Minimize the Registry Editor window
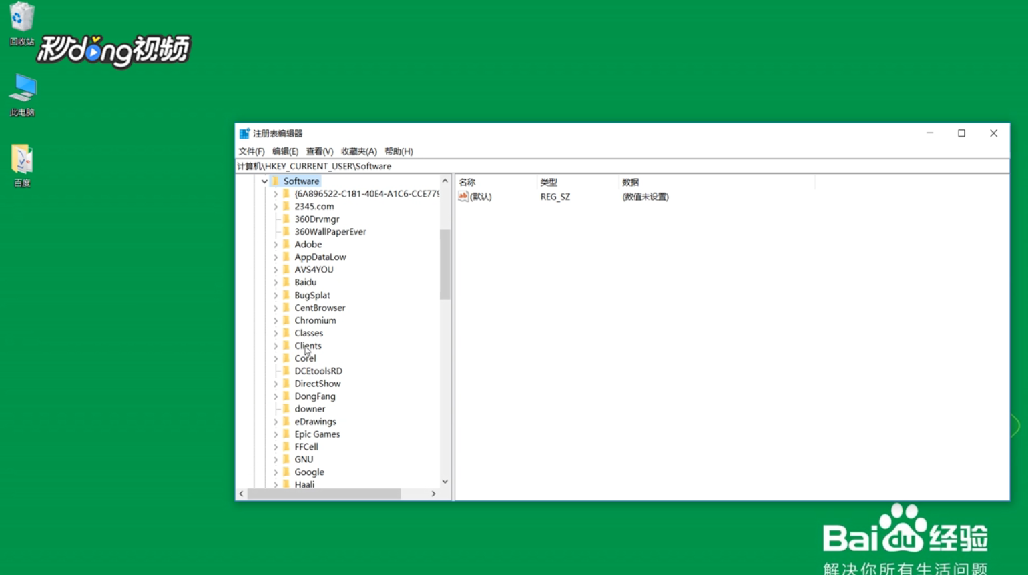Viewport: 1028px width, 575px height. tap(930, 133)
